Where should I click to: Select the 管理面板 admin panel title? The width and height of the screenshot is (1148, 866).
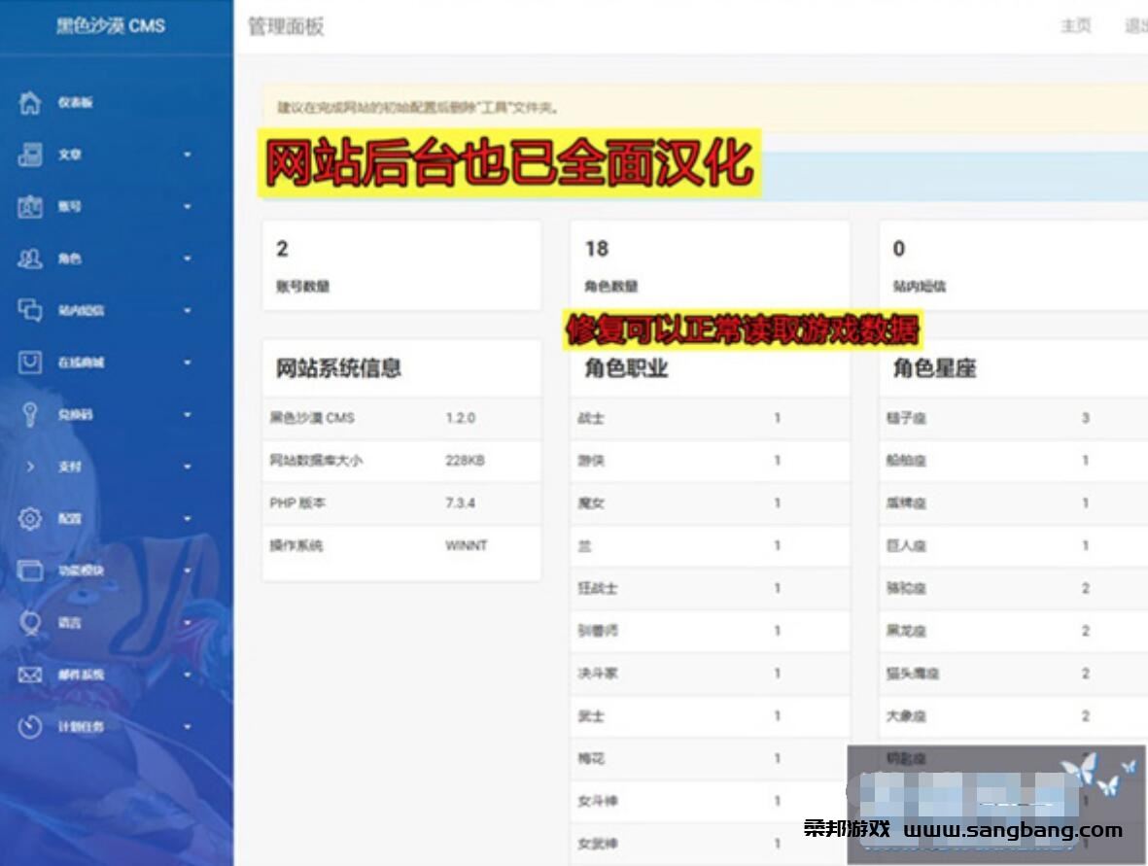pyautogui.click(x=286, y=26)
